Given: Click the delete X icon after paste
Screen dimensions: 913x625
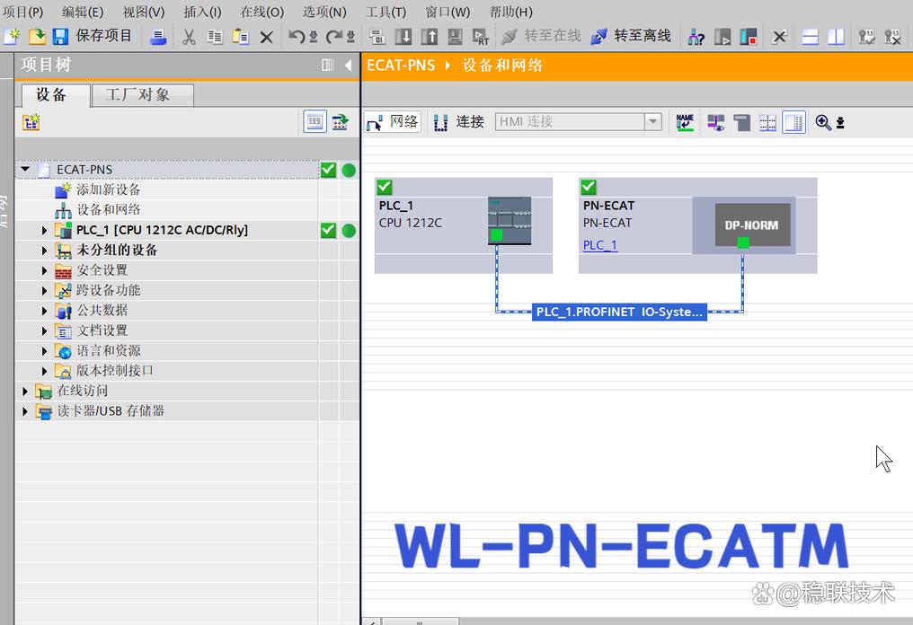Looking at the screenshot, I should [x=266, y=37].
